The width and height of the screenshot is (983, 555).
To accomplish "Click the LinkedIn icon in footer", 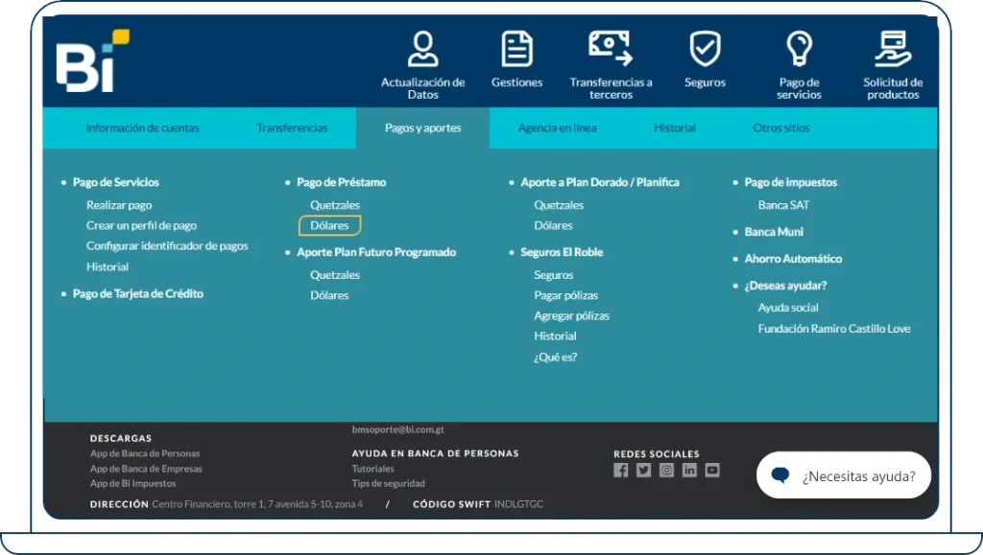I will (689, 470).
